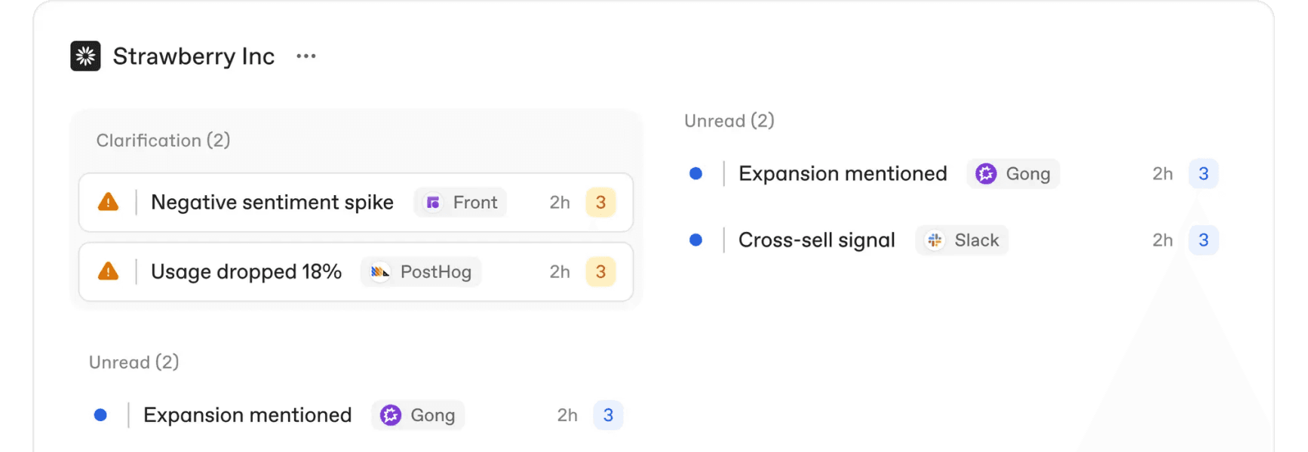
Task: Open the Cross-sell signal entry
Action: (953, 240)
